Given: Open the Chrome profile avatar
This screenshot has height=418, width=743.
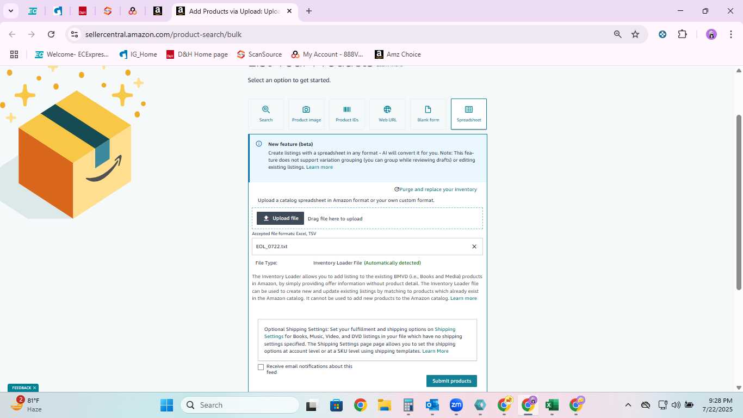Looking at the screenshot, I should click(711, 34).
